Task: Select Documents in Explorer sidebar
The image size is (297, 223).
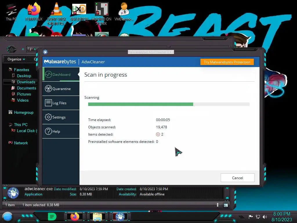Action: point(26,88)
